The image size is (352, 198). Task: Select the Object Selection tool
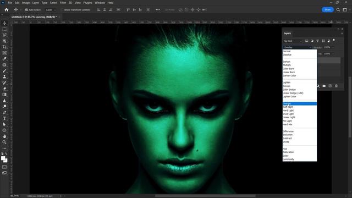[4, 41]
